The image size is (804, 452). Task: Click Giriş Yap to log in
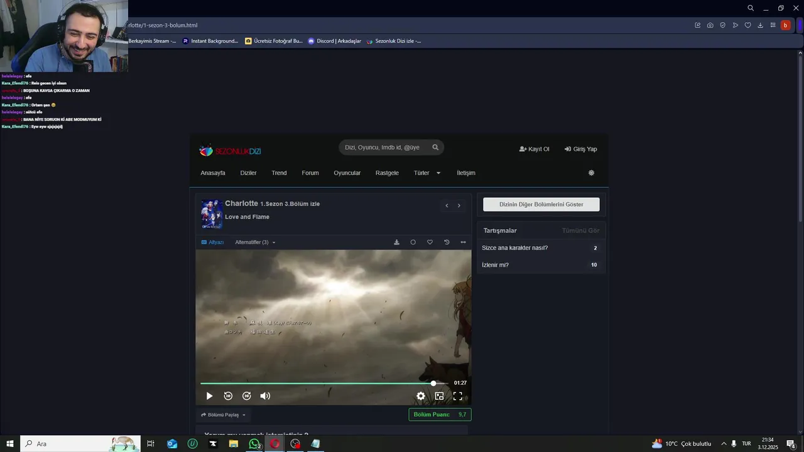pos(581,149)
